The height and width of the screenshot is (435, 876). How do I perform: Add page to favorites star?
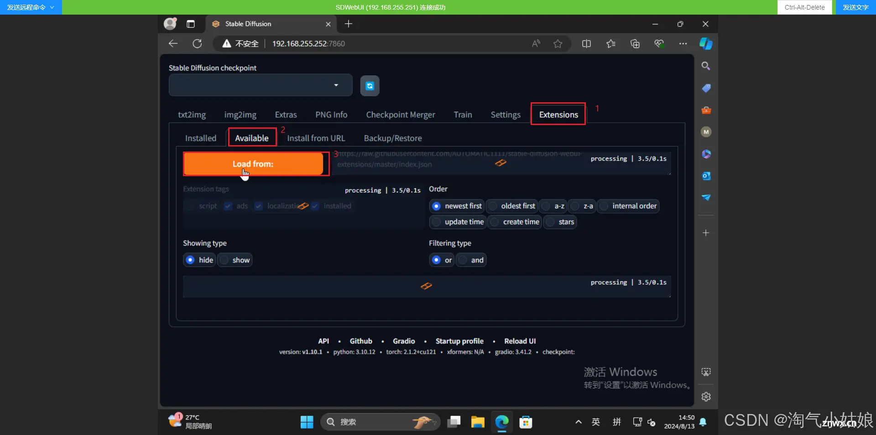tap(558, 43)
